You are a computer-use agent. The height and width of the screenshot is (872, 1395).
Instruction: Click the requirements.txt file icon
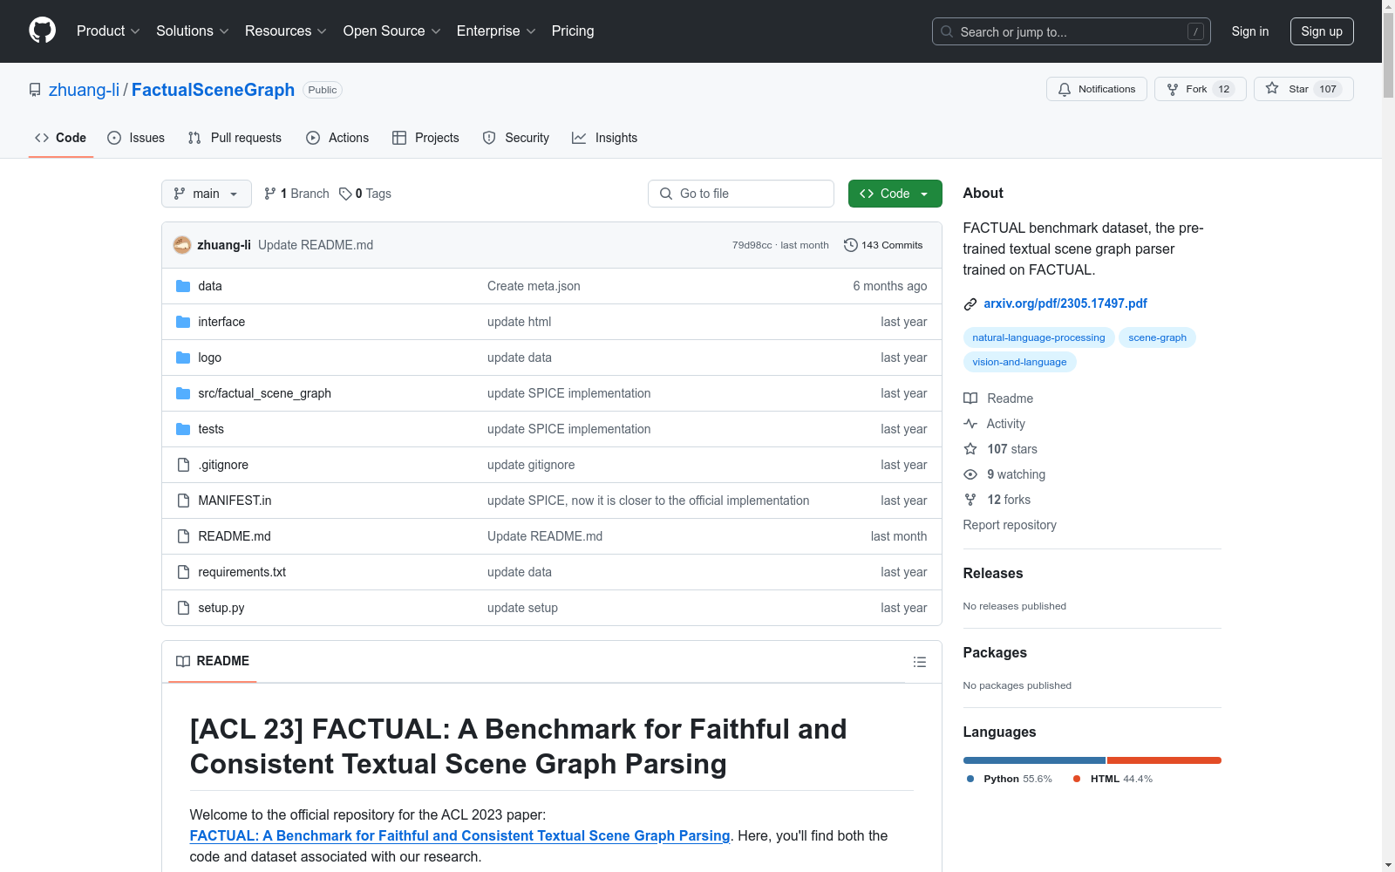(x=183, y=572)
